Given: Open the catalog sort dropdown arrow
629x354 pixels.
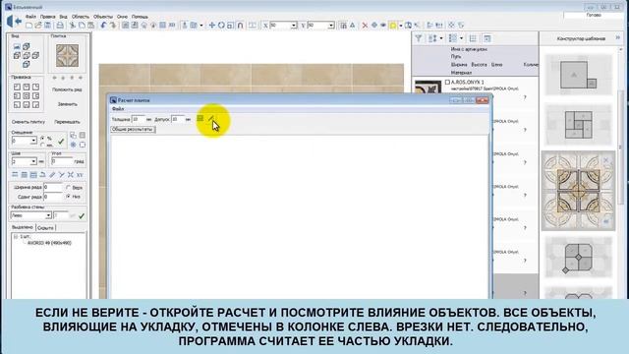Looking at the screenshot, I should click(x=441, y=38).
